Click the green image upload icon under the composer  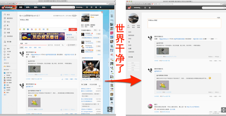(x=24, y=29)
